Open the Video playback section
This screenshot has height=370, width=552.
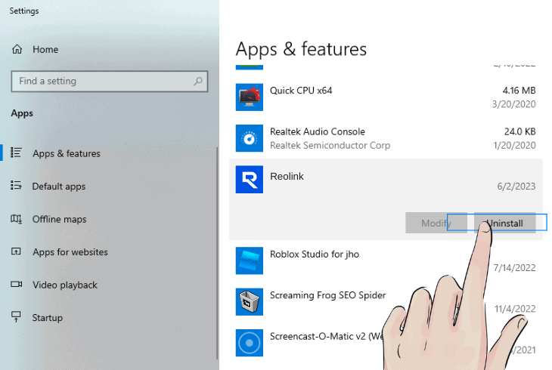click(65, 285)
